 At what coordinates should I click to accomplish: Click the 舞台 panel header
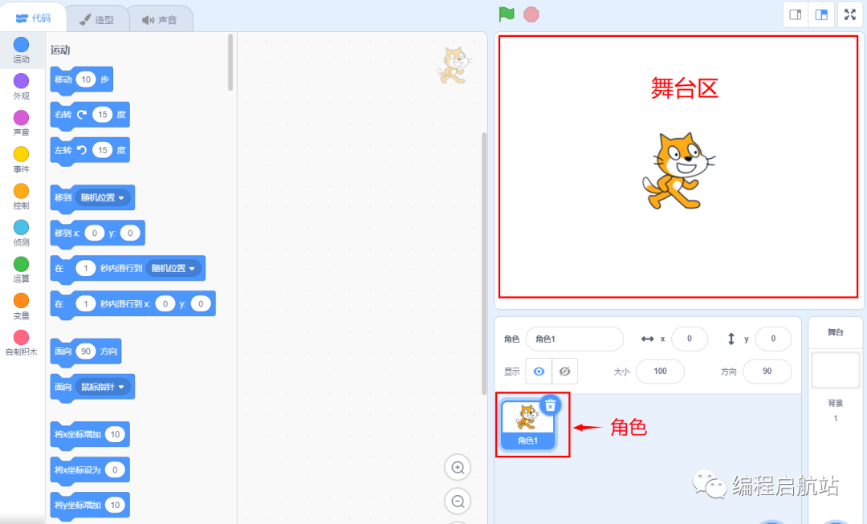836,332
